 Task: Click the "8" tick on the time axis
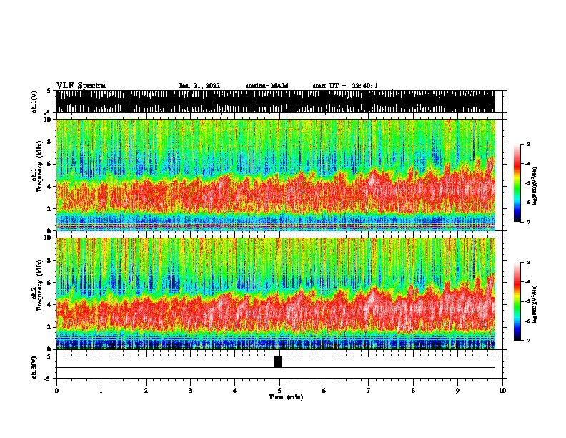[413, 391]
